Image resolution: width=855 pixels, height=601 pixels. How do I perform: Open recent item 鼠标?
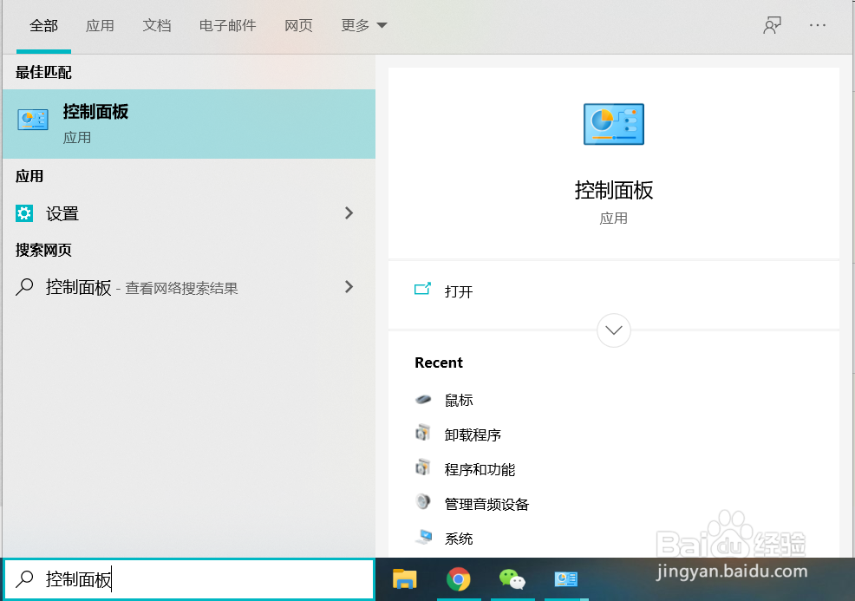(x=459, y=401)
